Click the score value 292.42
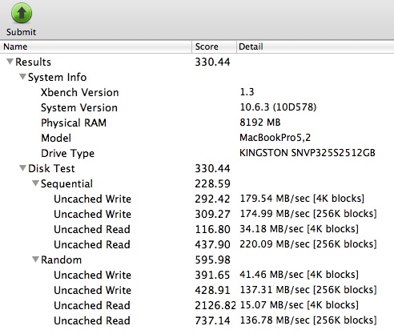The height and width of the screenshot is (334, 394). 212,199
